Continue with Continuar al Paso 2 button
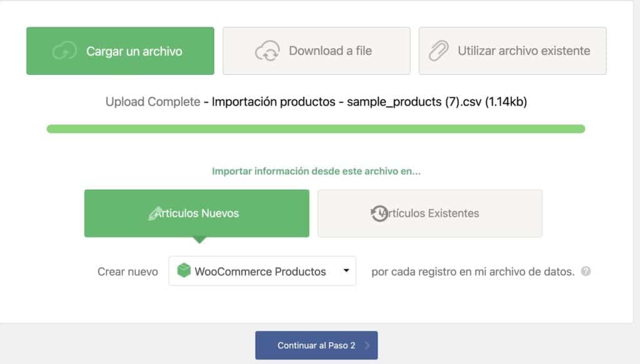 (316, 345)
